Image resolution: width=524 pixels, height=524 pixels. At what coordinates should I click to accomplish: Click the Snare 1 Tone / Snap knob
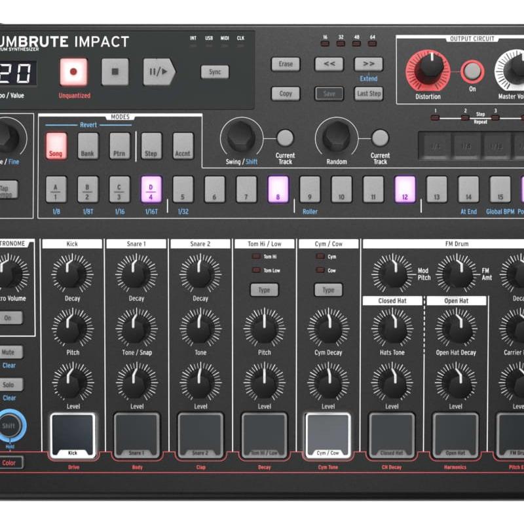pos(136,327)
